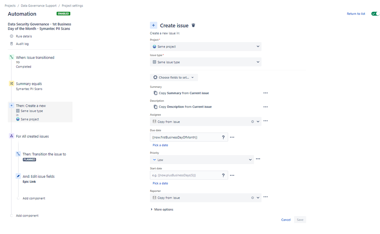The image size is (380, 234).
Task: Open the Audit log
Action: point(22,44)
